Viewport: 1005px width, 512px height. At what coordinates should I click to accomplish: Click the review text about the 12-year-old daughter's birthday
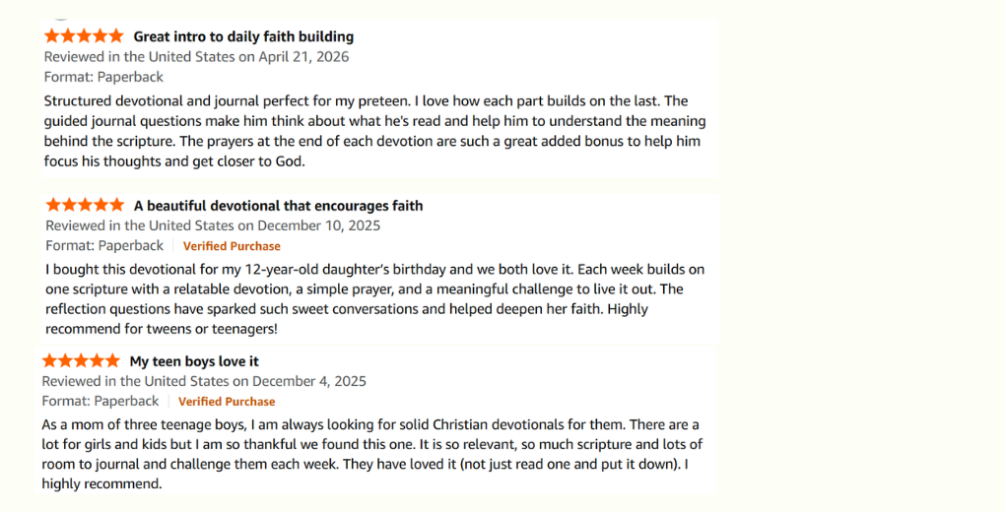click(x=374, y=298)
